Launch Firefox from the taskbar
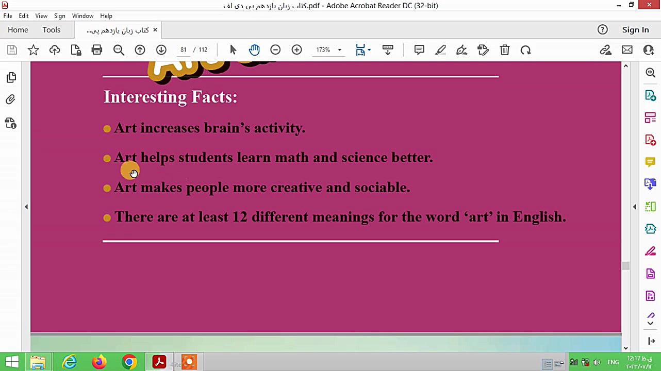 pos(99,362)
